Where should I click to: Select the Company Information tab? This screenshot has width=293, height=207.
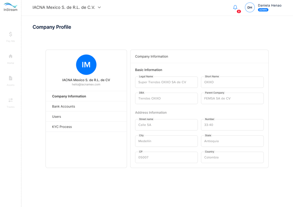point(69,96)
